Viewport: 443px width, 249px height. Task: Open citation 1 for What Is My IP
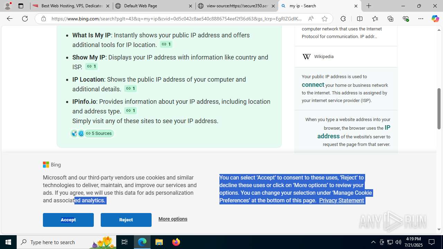[x=166, y=44]
